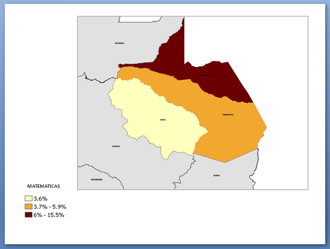Click the TAMBOPATA label on the map
The image size is (330, 249).
(x=228, y=115)
